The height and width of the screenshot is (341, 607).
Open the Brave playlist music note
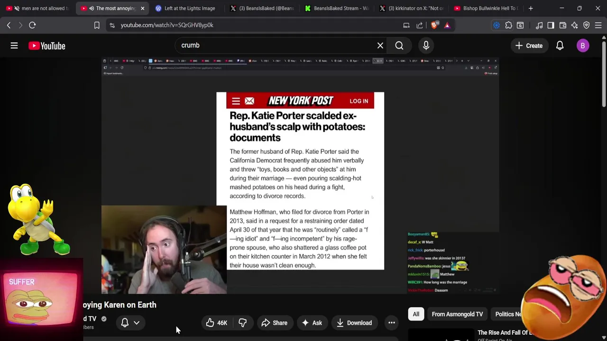point(539,25)
